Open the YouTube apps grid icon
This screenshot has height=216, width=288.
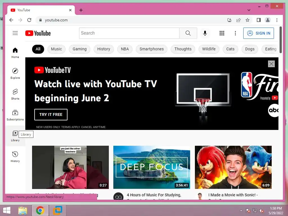[222, 33]
